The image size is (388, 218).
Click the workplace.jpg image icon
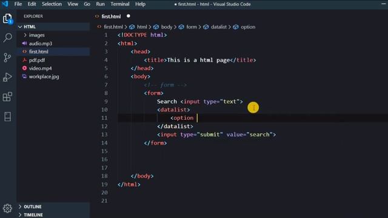pyautogui.click(x=24, y=77)
